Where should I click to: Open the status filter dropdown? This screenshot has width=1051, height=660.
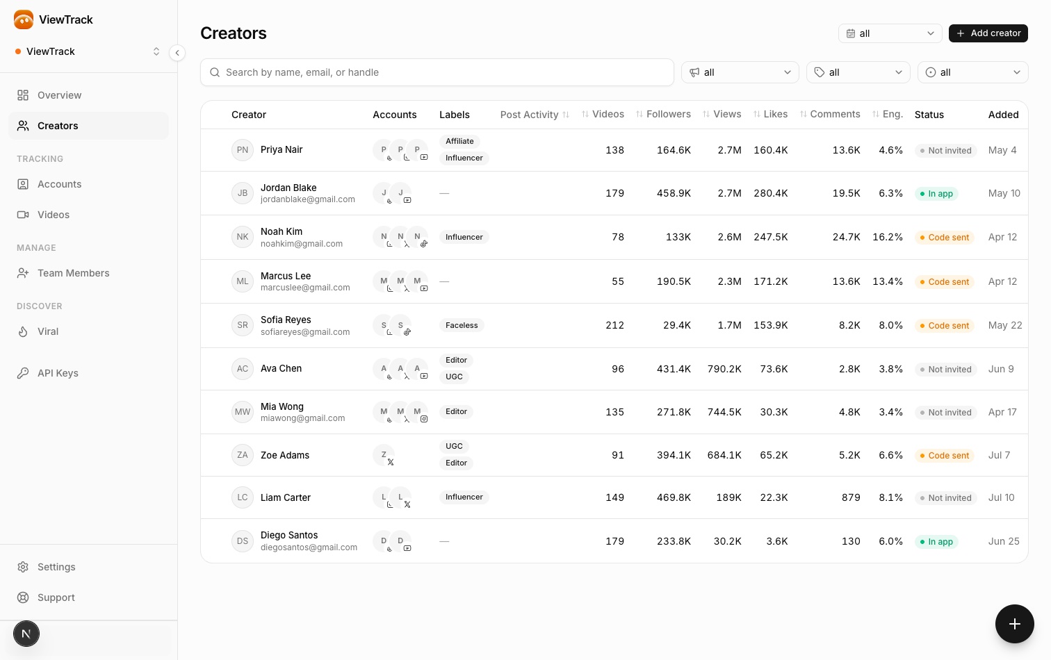pyautogui.click(x=973, y=72)
